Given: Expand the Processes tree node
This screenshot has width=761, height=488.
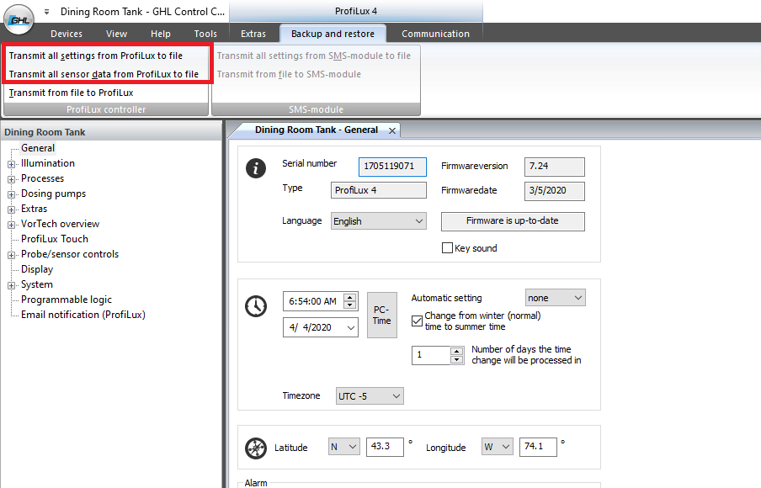Looking at the screenshot, I should coord(11,179).
